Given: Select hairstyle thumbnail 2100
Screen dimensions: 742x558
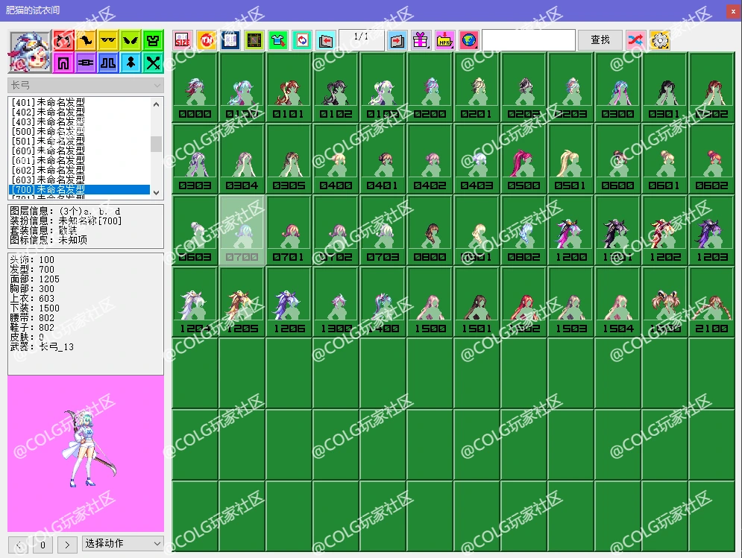Looking at the screenshot, I should click(711, 302).
